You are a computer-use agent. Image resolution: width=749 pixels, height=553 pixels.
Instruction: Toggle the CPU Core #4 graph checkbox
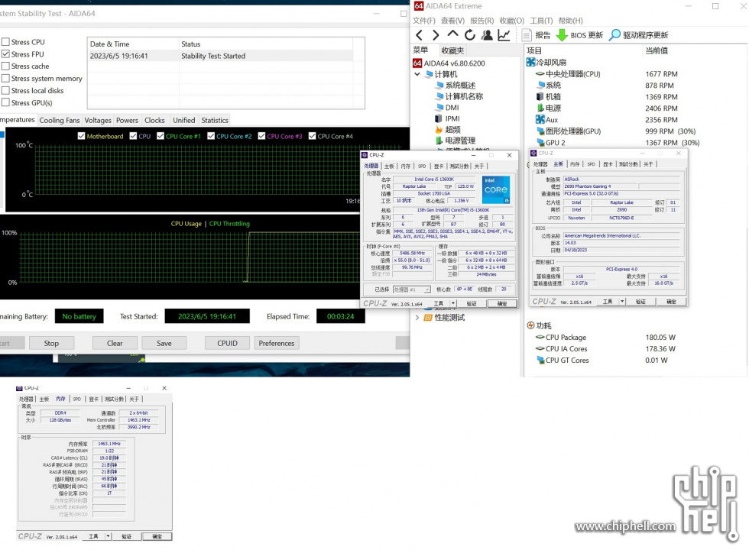(x=313, y=136)
